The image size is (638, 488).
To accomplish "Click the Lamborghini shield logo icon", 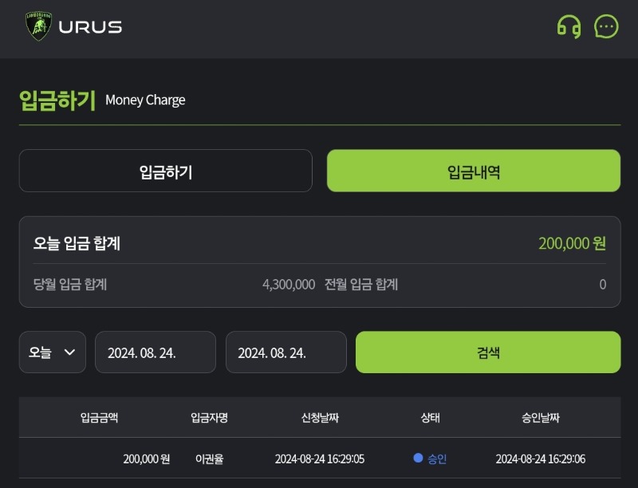I will (x=38, y=26).
